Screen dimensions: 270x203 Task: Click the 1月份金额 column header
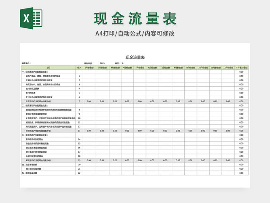[89, 68]
